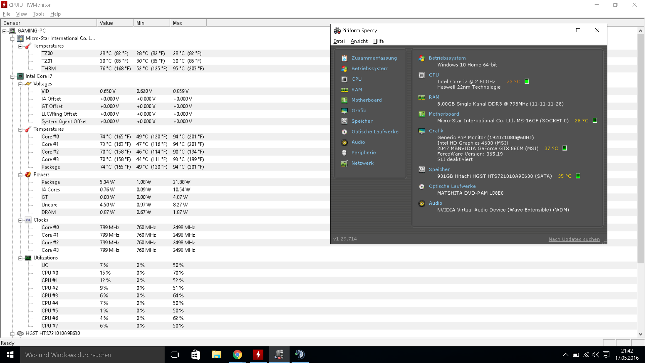Screen dimensions: 645x363
Task: Collapse the Clocks branch
Action: [x=20, y=220]
